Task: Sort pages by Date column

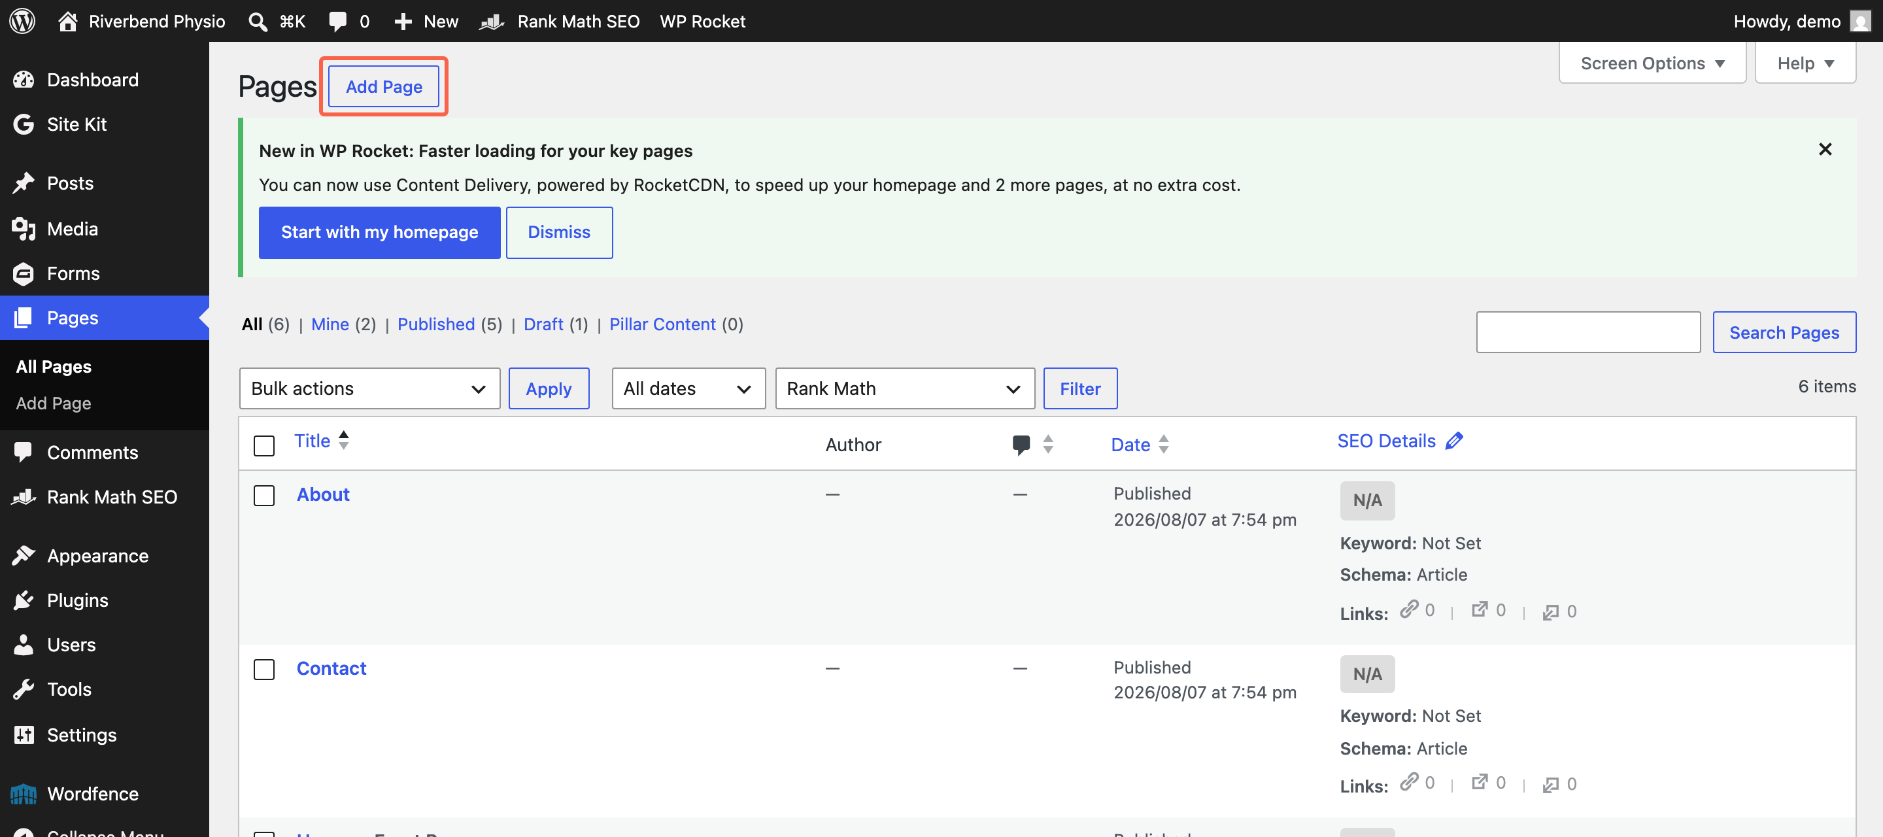Action: point(1140,444)
